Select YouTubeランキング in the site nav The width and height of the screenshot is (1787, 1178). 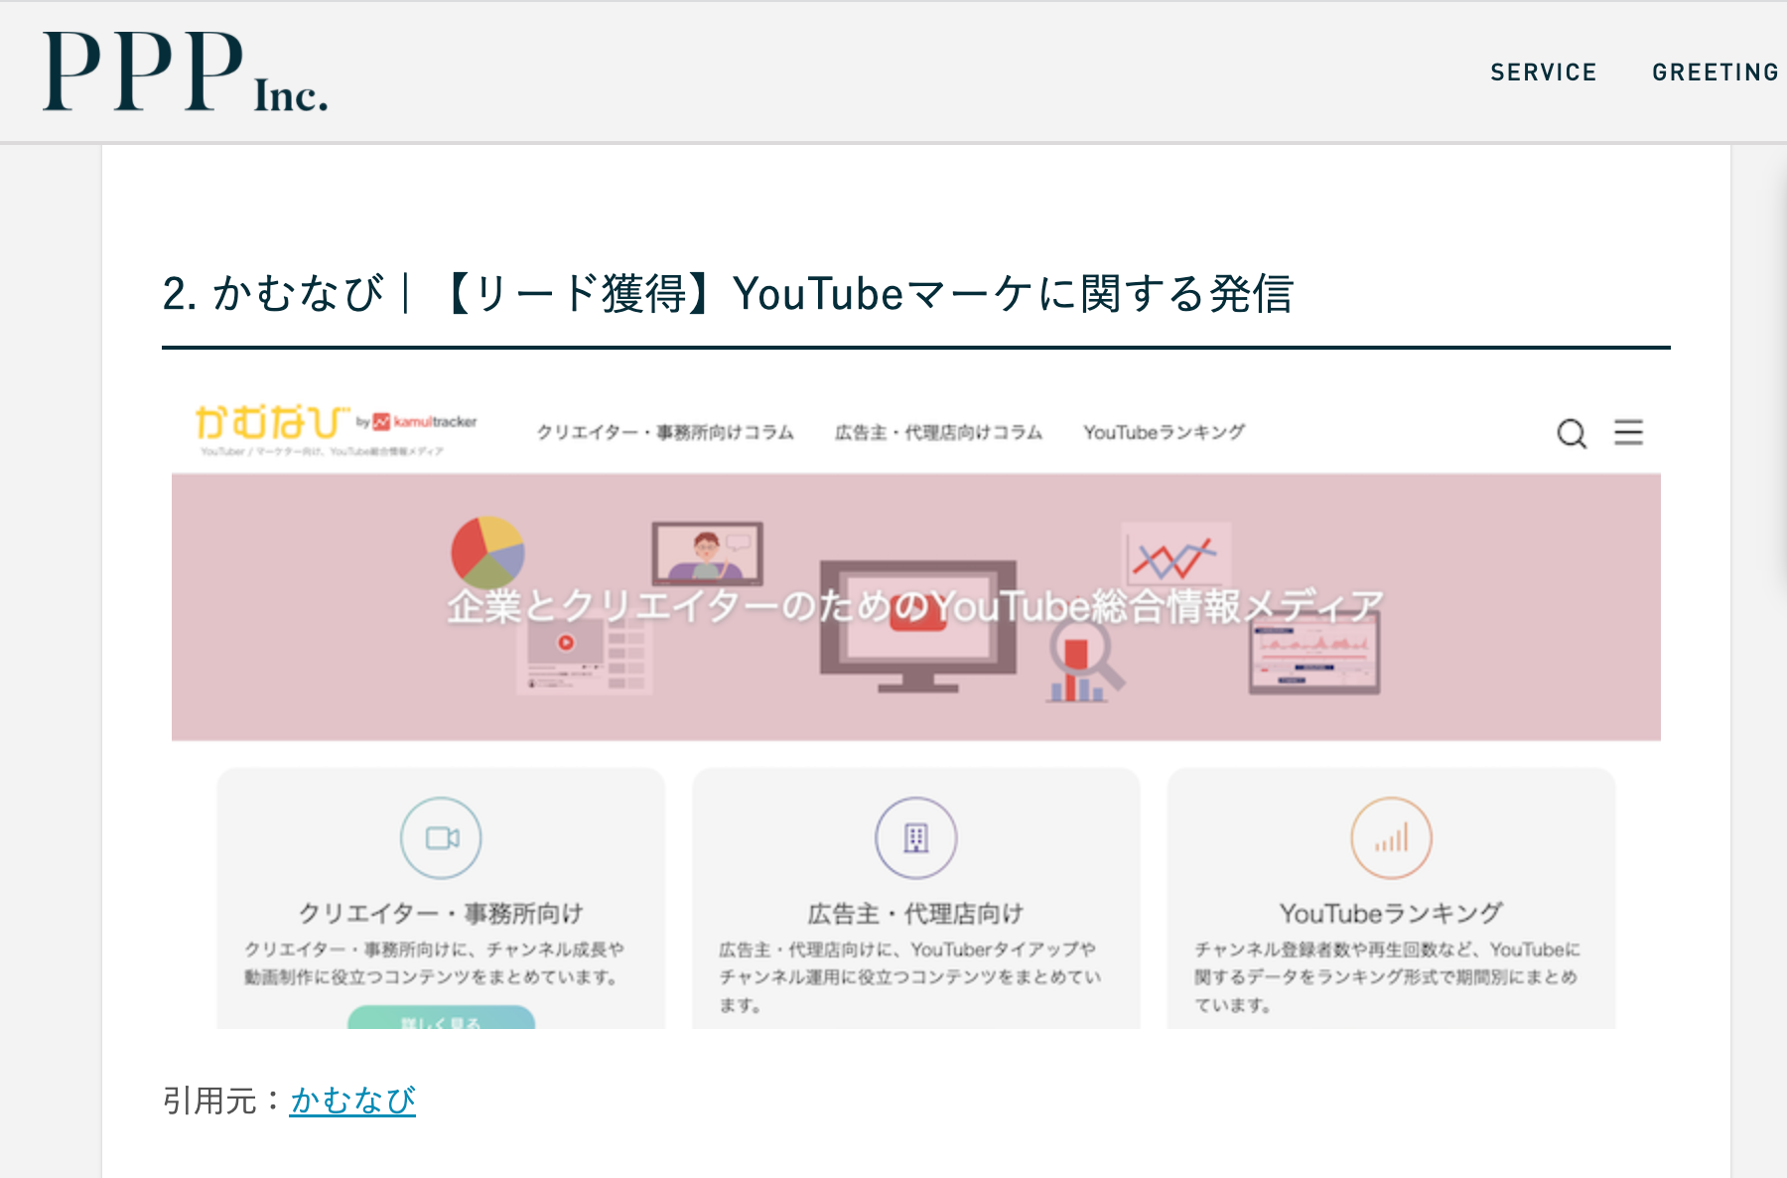coord(1164,433)
